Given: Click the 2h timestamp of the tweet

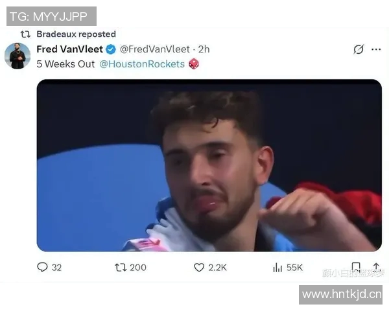Looking at the screenshot, I should 204,49.
